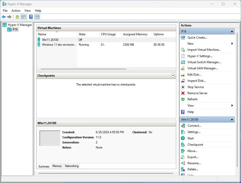Click the Delete action icon
The image size is (241, 183).
tap(183, 169)
